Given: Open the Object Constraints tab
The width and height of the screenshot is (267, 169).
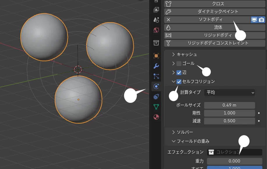Looking at the screenshot, I should 156,97.
